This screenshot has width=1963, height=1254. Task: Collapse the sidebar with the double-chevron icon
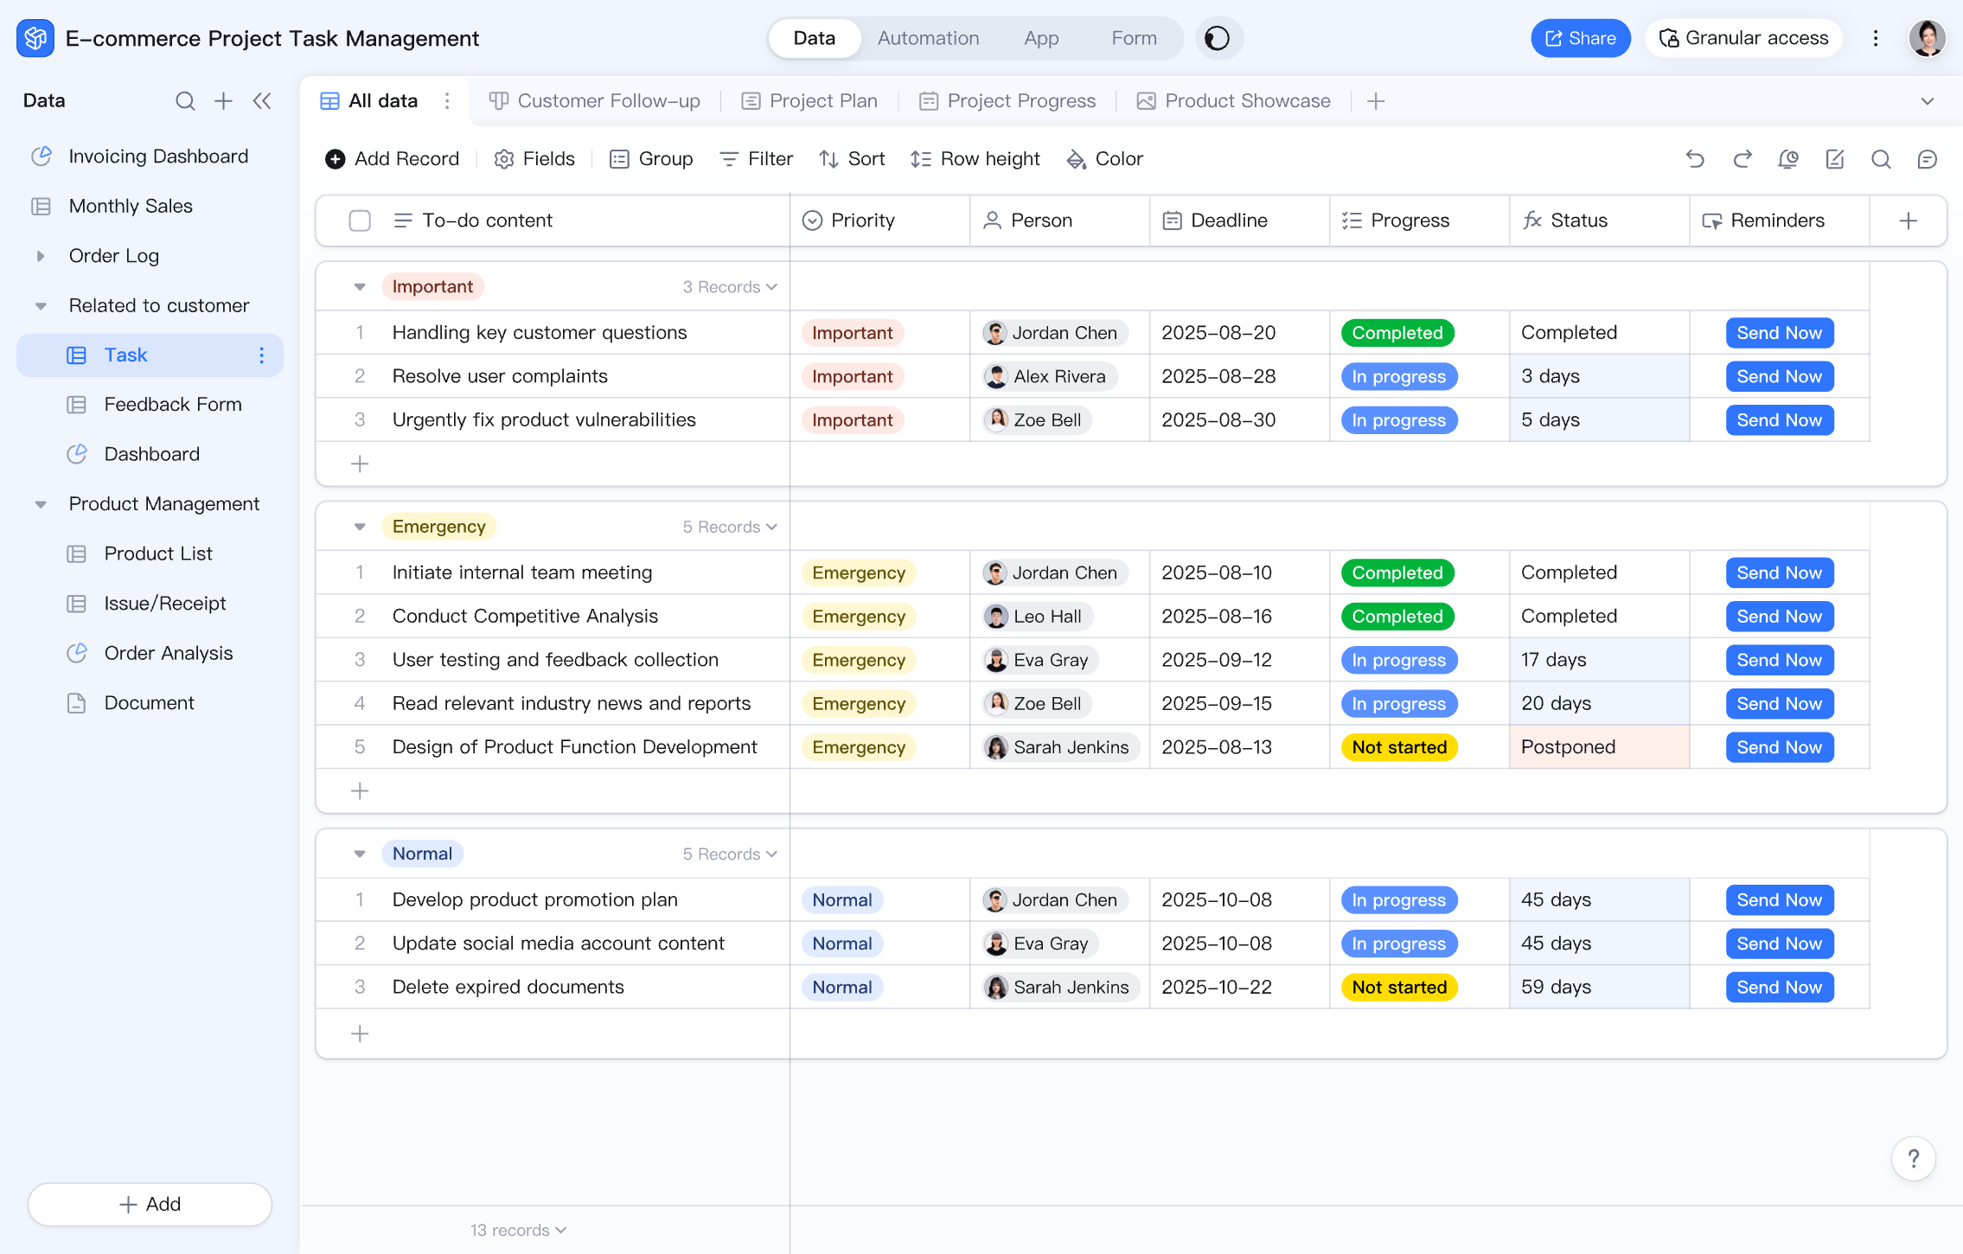(x=262, y=101)
